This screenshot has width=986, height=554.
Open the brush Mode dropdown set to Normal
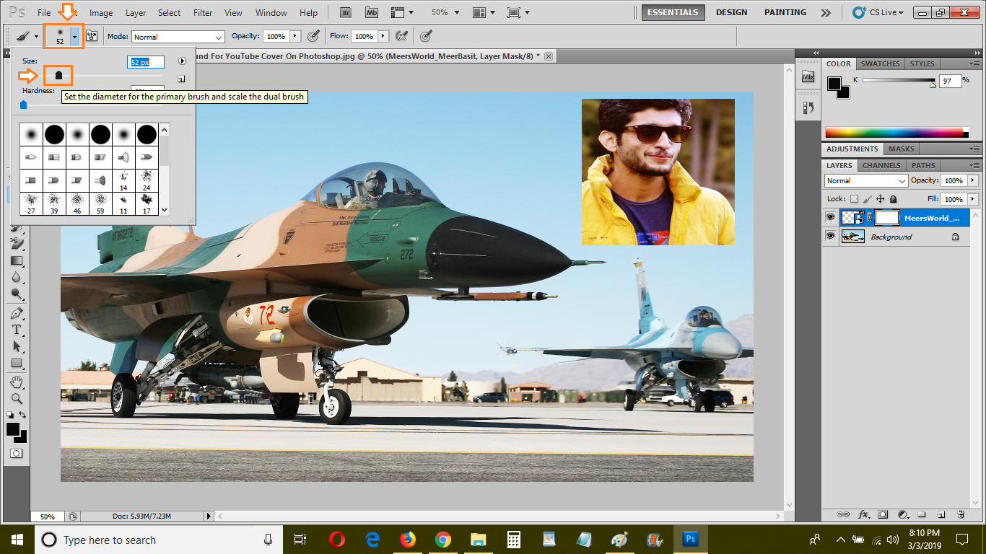pyautogui.click(x=178, y=37)
